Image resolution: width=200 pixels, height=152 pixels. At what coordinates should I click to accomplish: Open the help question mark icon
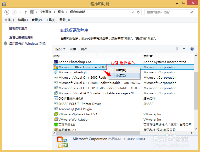[x=192, y=49]
